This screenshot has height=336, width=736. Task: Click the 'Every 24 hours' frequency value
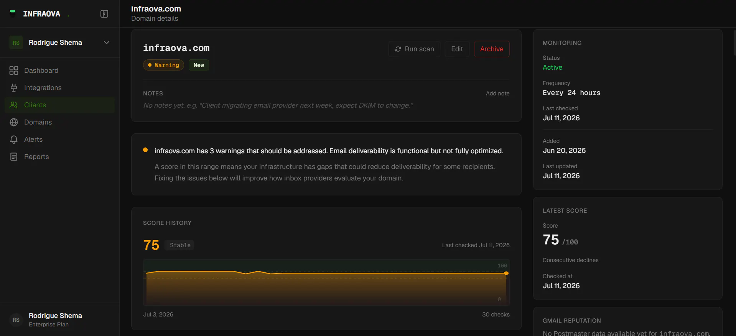571,93
